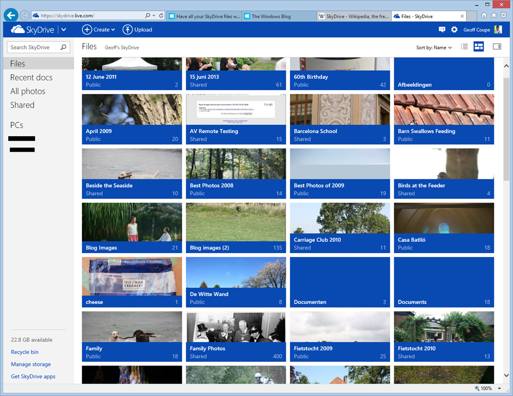Viewport: 513px width, 396px height.
Task: Expand the Sort by Name dropdown
Action: [434, 47]
